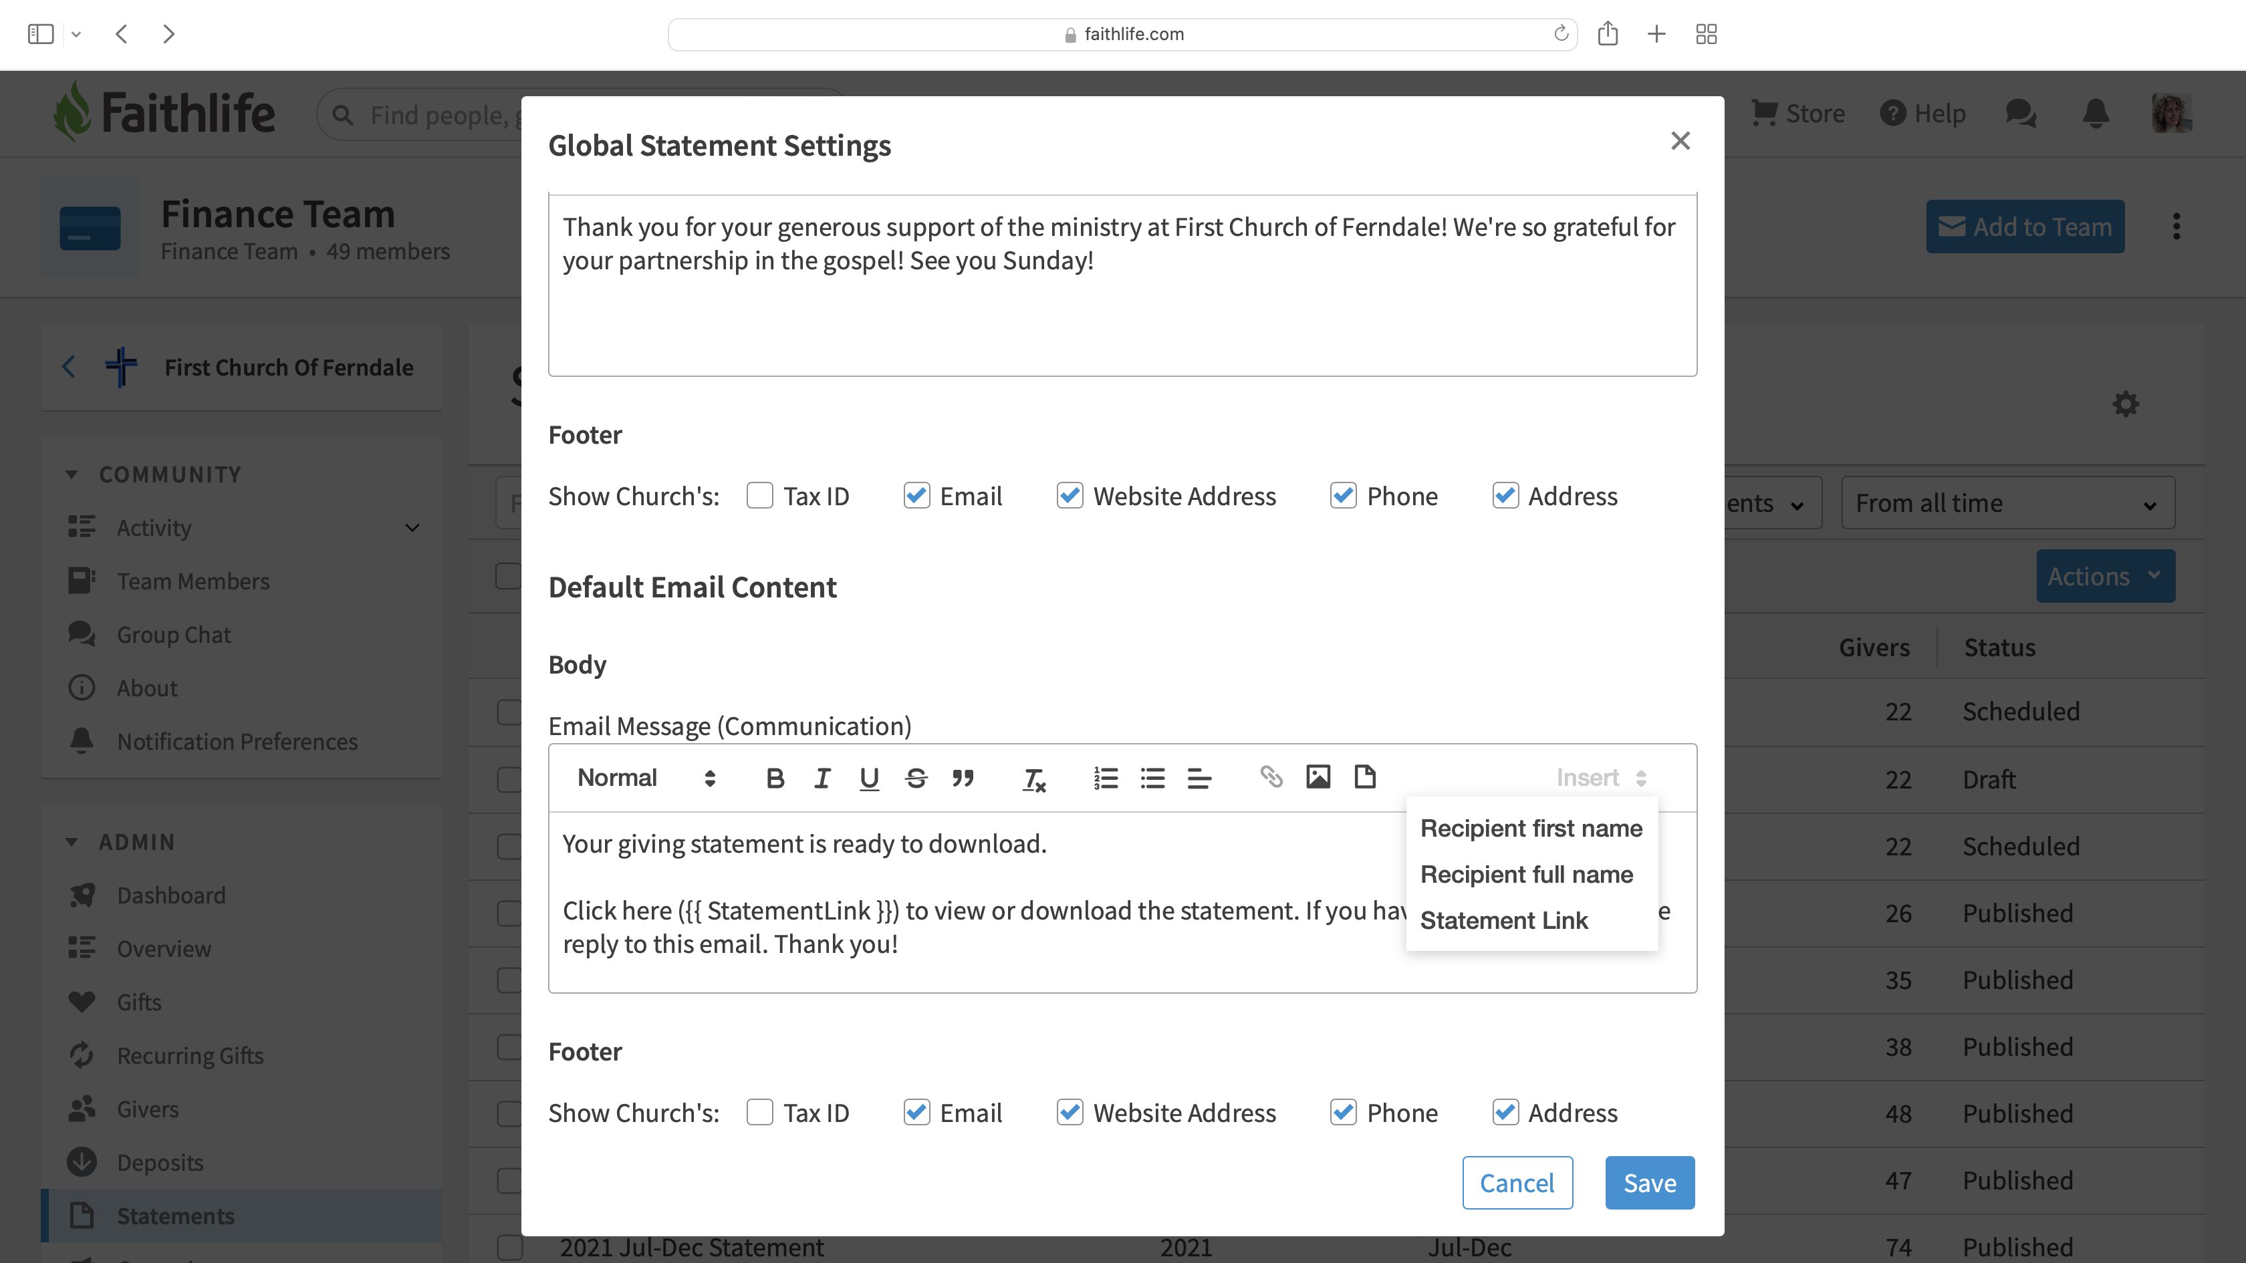
Task: Open the user profile avatar menu
Action: pos(2171,114)
